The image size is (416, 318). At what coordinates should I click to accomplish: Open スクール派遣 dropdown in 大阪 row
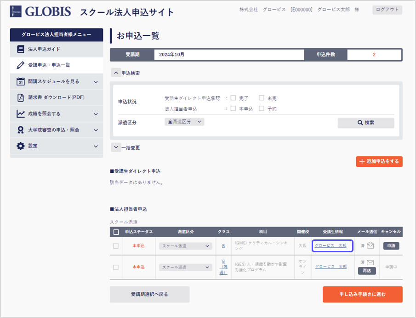(x=185, y=246)
